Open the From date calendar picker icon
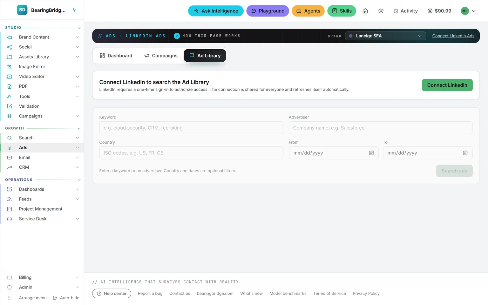This screenshot has width=488, height=305. tap(371, 153)
